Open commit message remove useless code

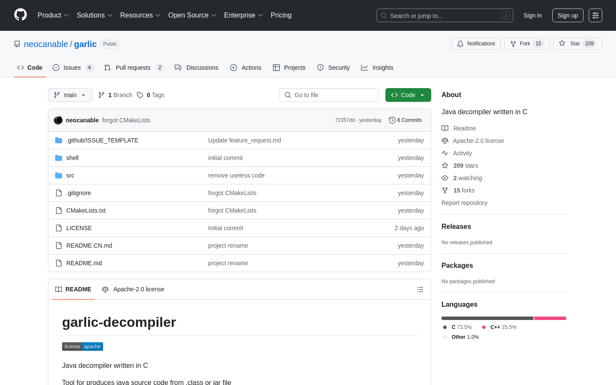[x=236, y=175]
